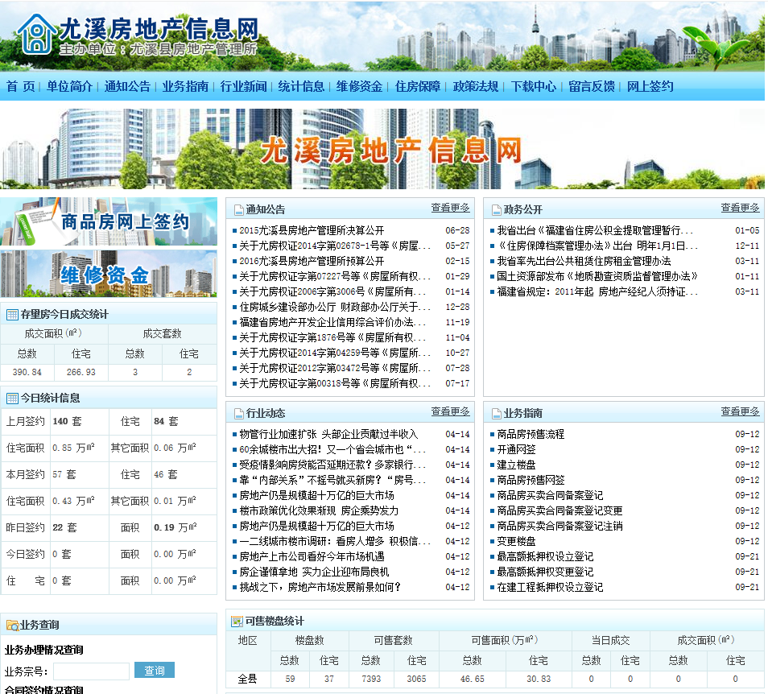Screen dimensions: 768x694
Task: Click the 通知公告 panel document icon
Action: [x=239, y=210]
